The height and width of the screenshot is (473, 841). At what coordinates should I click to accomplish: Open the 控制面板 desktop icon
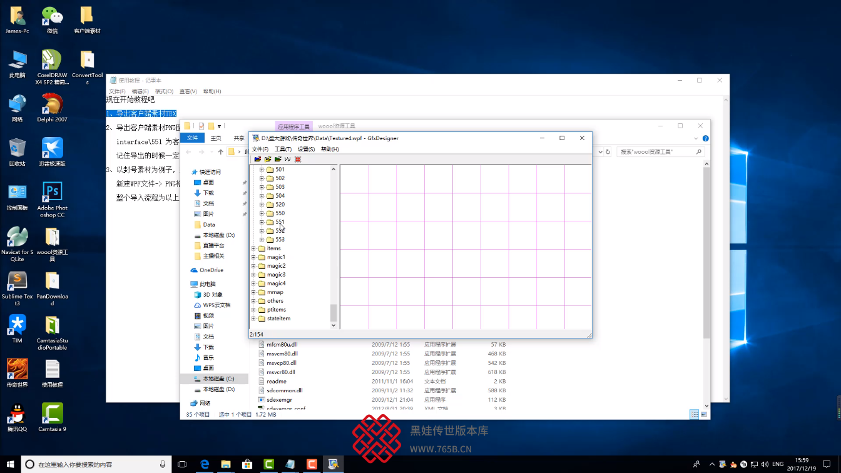(17, 196)
